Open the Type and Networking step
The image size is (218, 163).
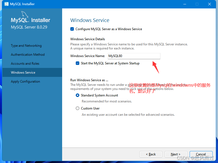point(26,46)
